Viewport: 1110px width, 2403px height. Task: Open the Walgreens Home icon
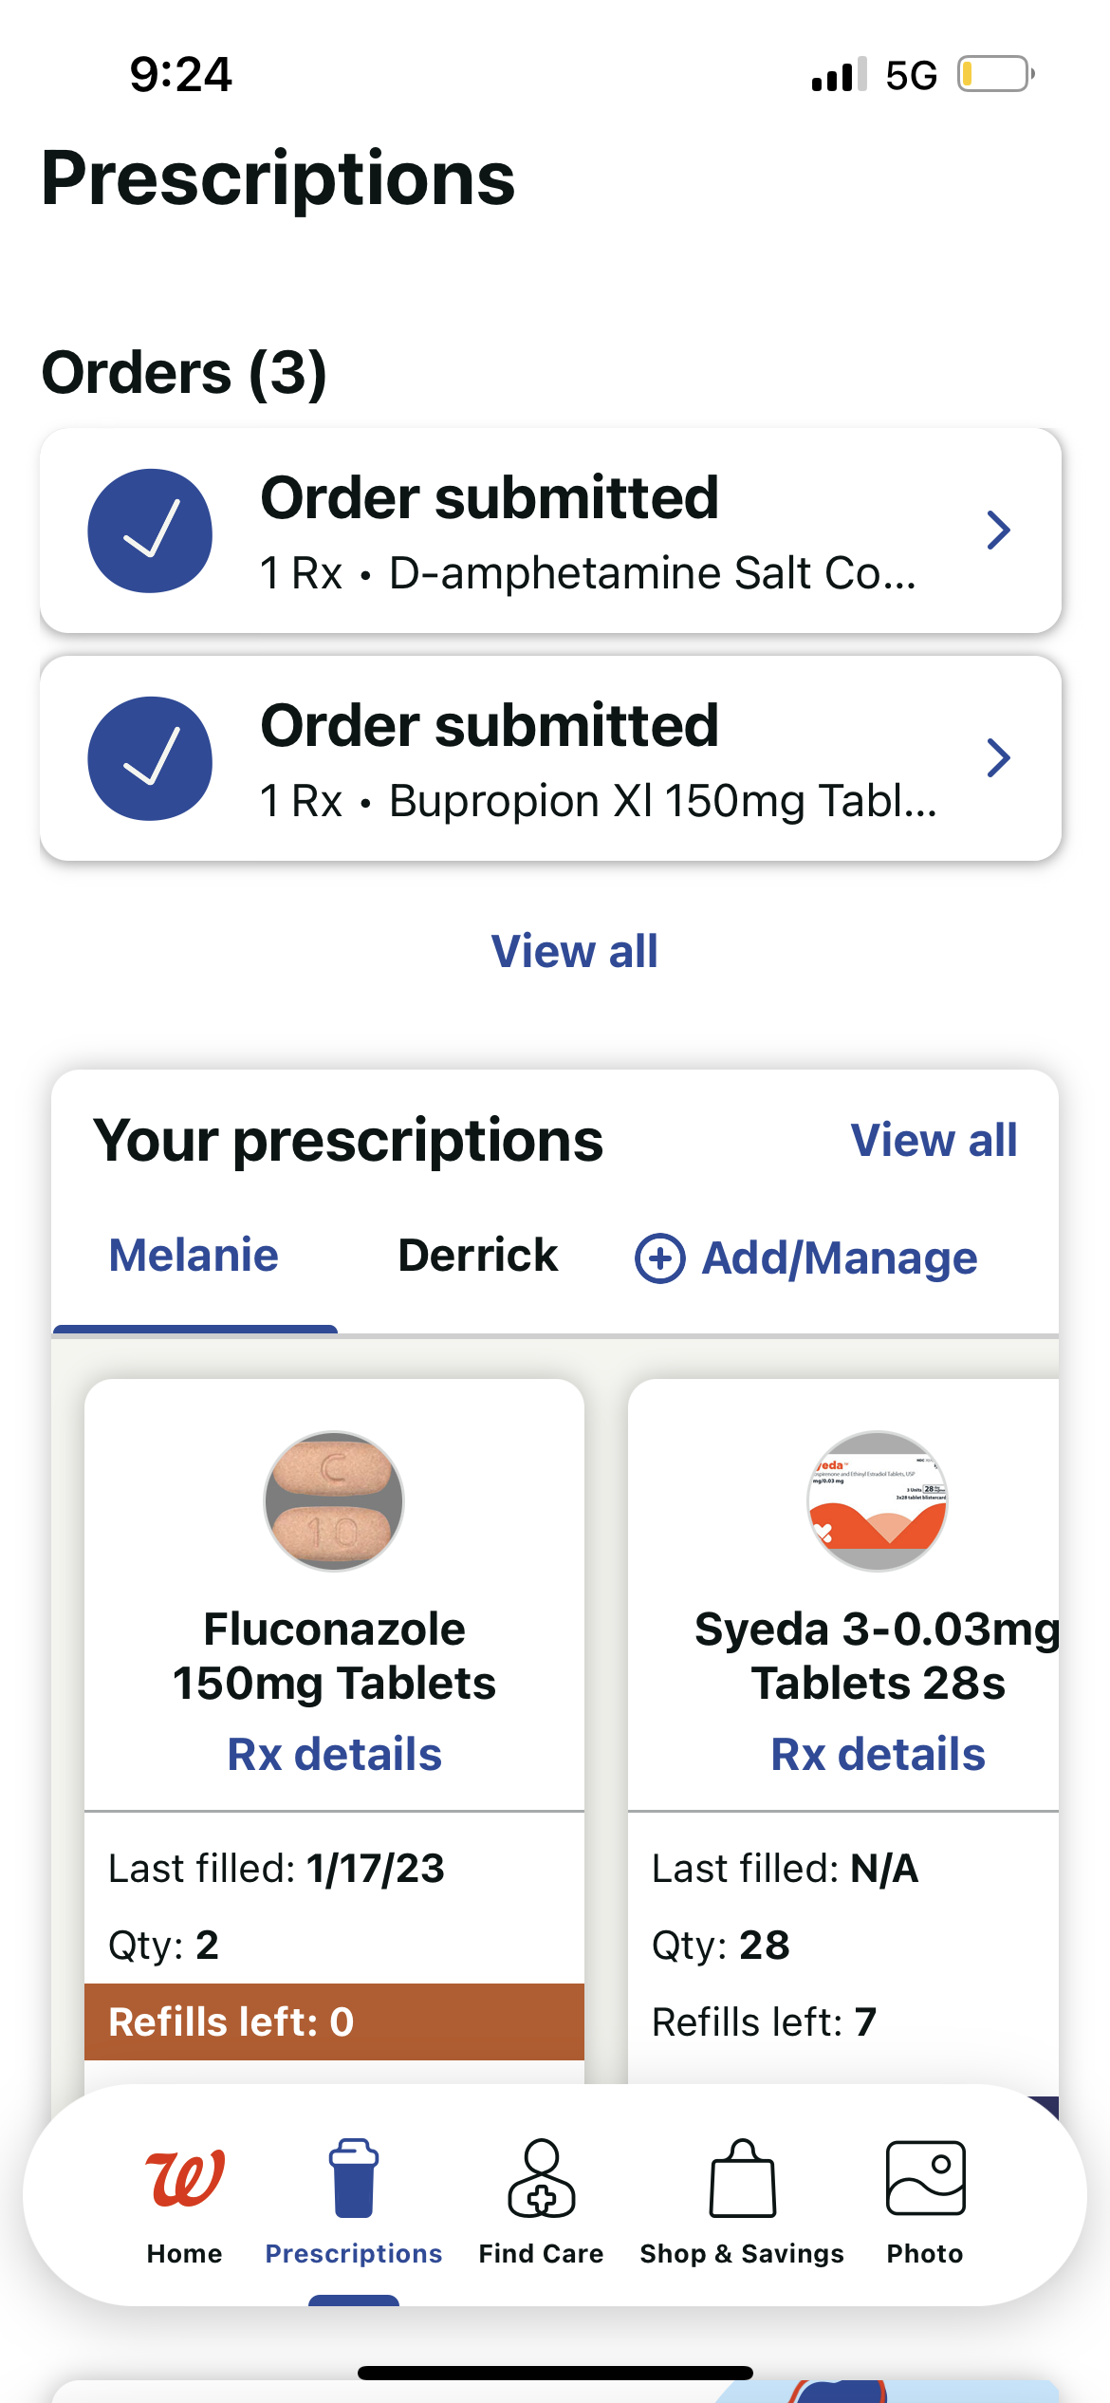pyautogui.click(x=185, y=2179)
